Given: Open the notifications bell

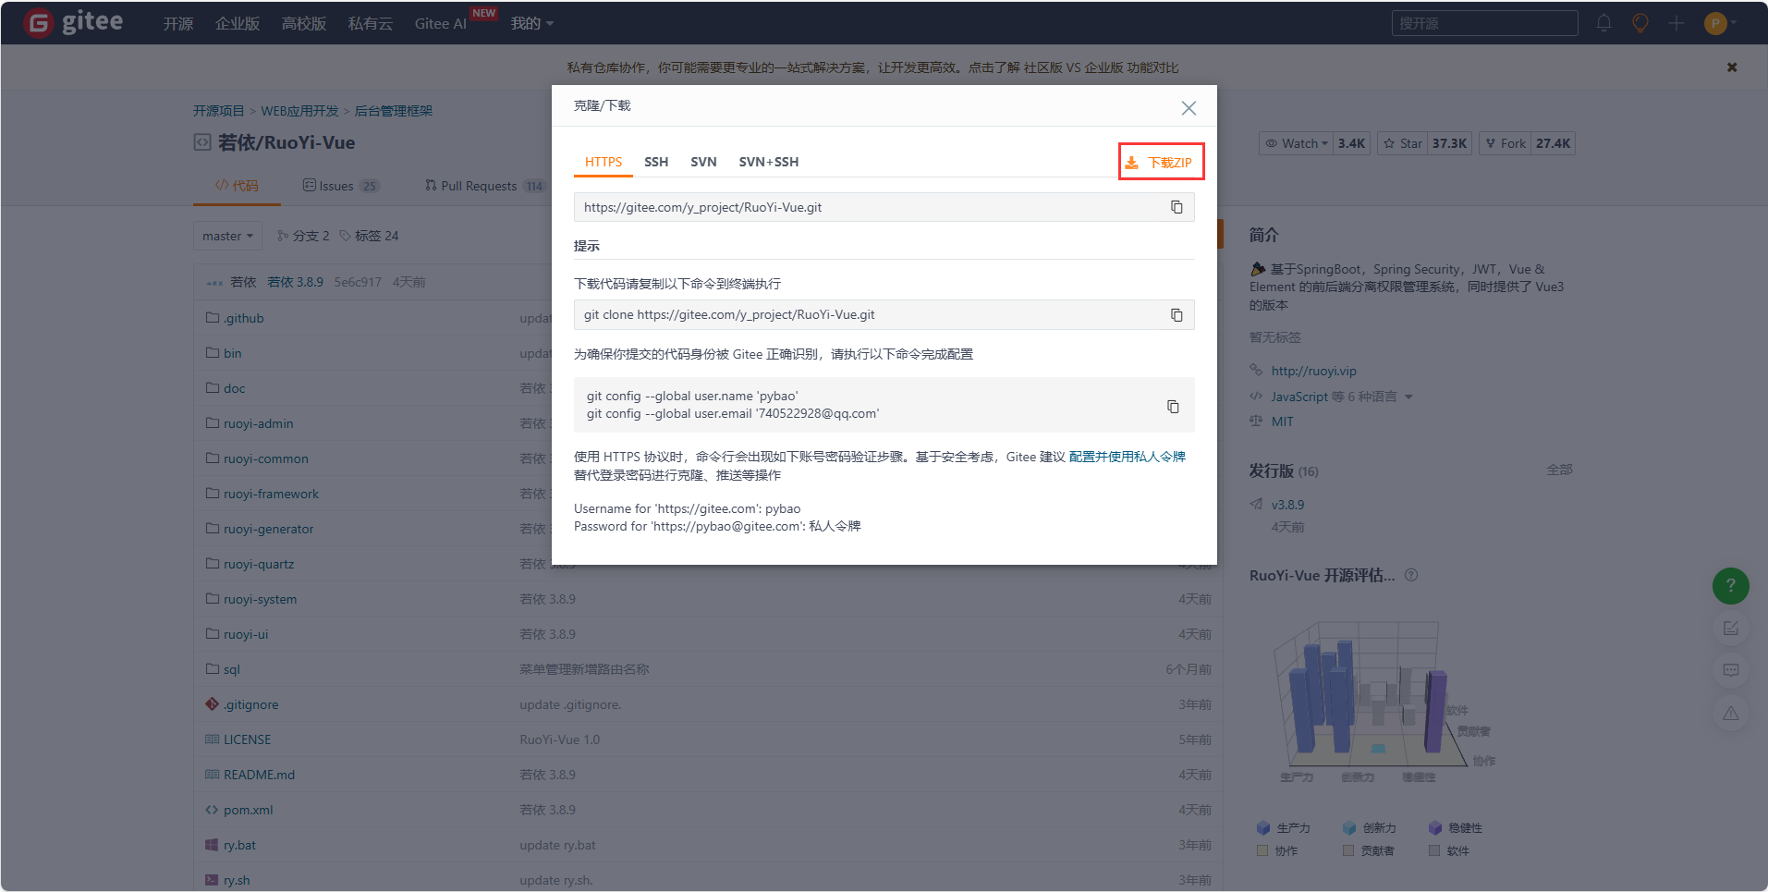Looking at the screenshot, I should click(1603, 23).
